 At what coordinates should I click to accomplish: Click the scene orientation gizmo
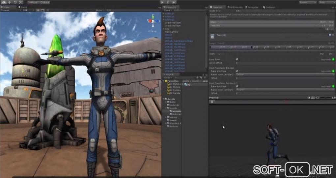pyautogui.click(x=153, y=21)
